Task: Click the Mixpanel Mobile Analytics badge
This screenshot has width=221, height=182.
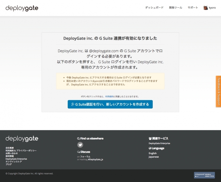Action: (x=204, y=175)
